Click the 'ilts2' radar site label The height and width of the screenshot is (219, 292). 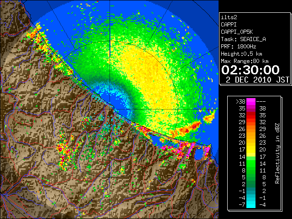click(229, 17)
